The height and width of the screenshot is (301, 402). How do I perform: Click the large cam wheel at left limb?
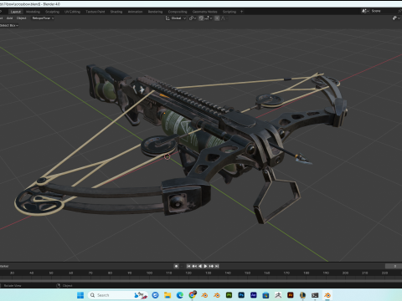39,202
